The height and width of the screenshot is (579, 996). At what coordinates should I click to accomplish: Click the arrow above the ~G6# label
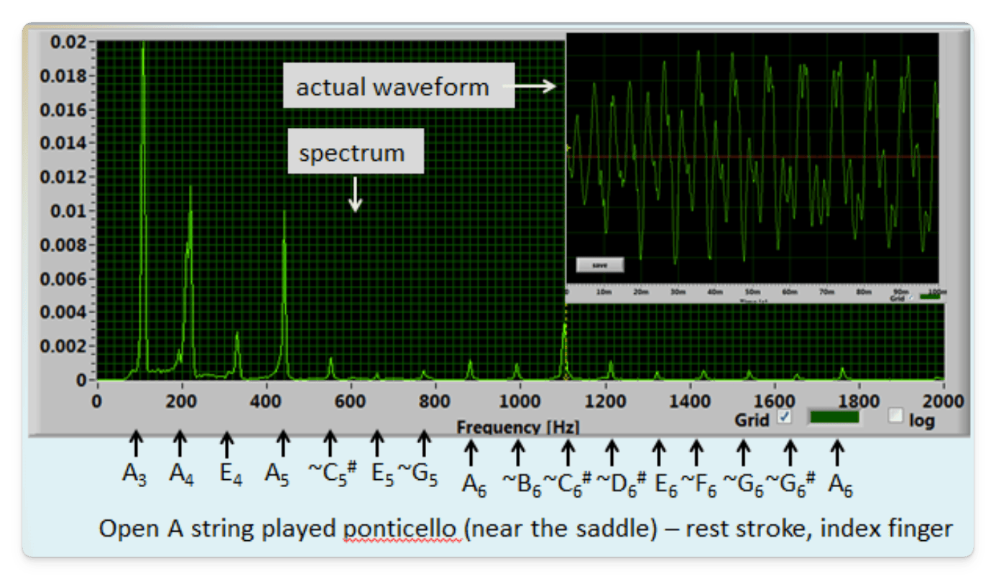pos(790,453)
